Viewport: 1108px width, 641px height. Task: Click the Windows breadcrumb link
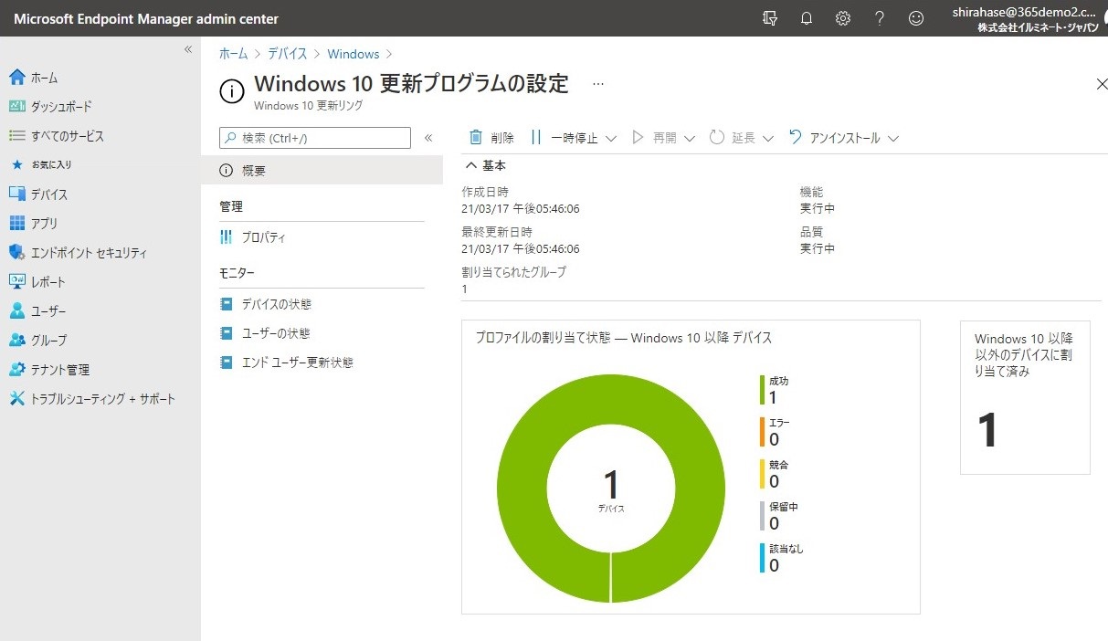pyautogui.click(x=354, y=55)
